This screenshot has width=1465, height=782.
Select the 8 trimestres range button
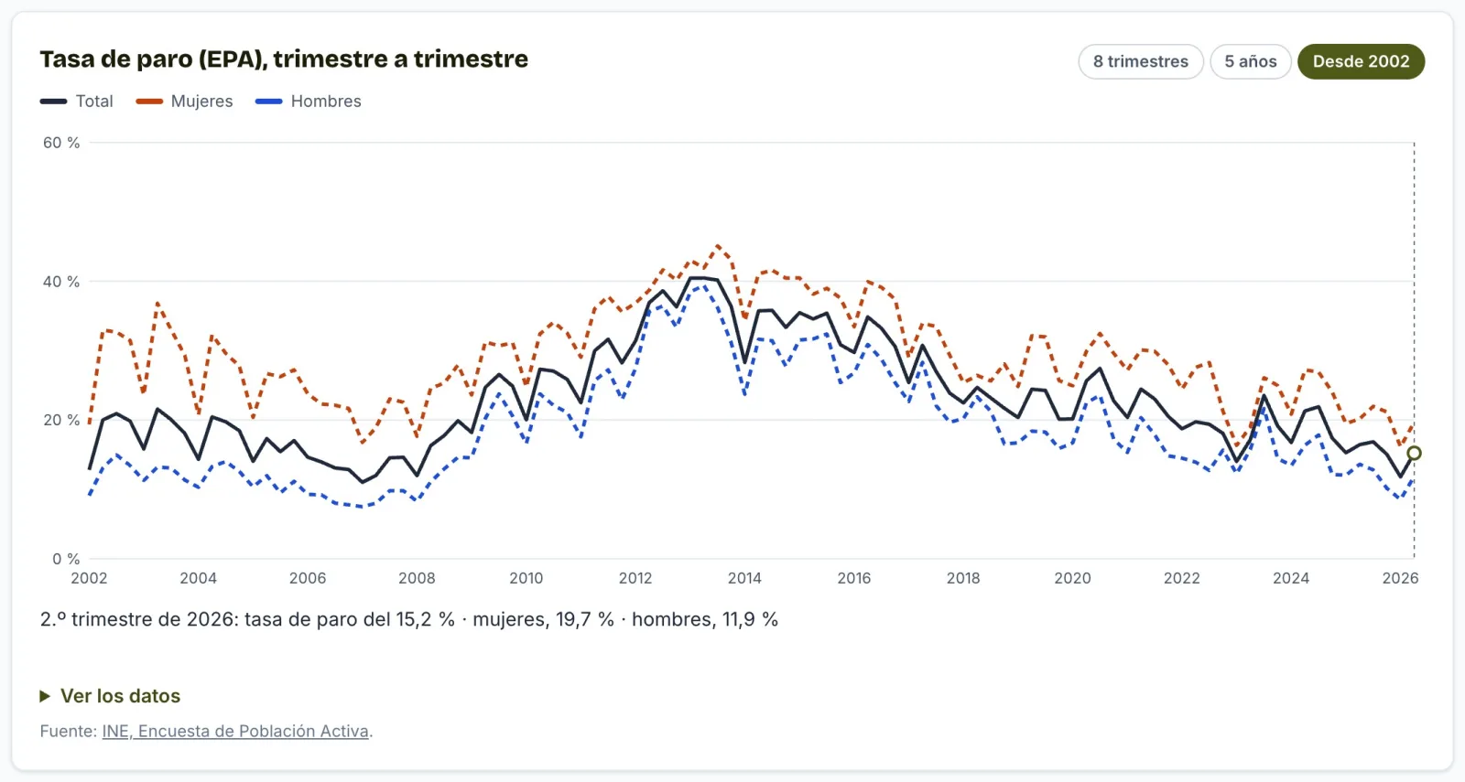click(x=1141, y=61)
